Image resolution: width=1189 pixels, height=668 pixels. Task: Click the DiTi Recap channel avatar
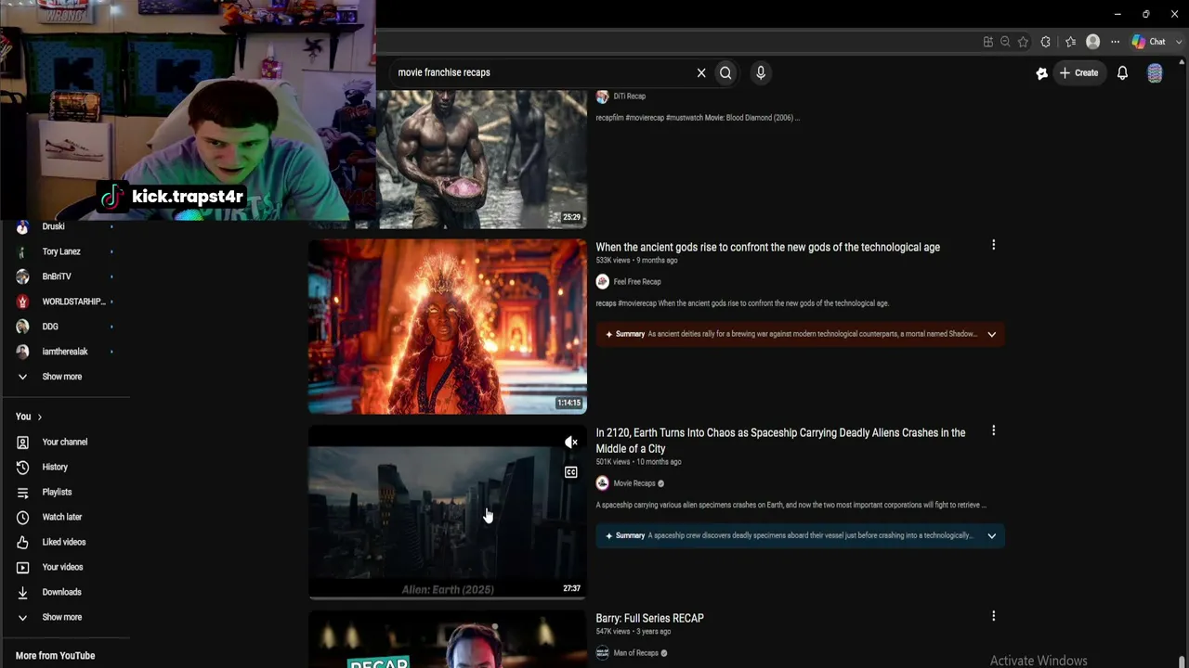(602, 96)
